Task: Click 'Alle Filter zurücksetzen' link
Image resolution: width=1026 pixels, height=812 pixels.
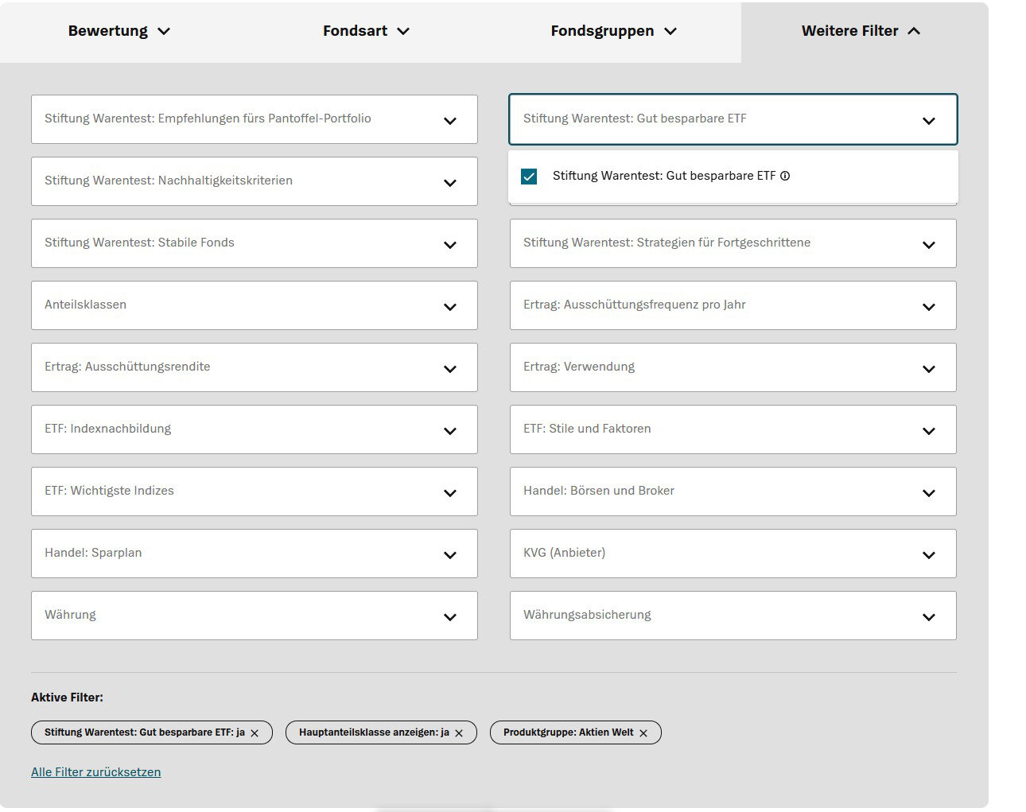Action: click(x=95, y=772)
